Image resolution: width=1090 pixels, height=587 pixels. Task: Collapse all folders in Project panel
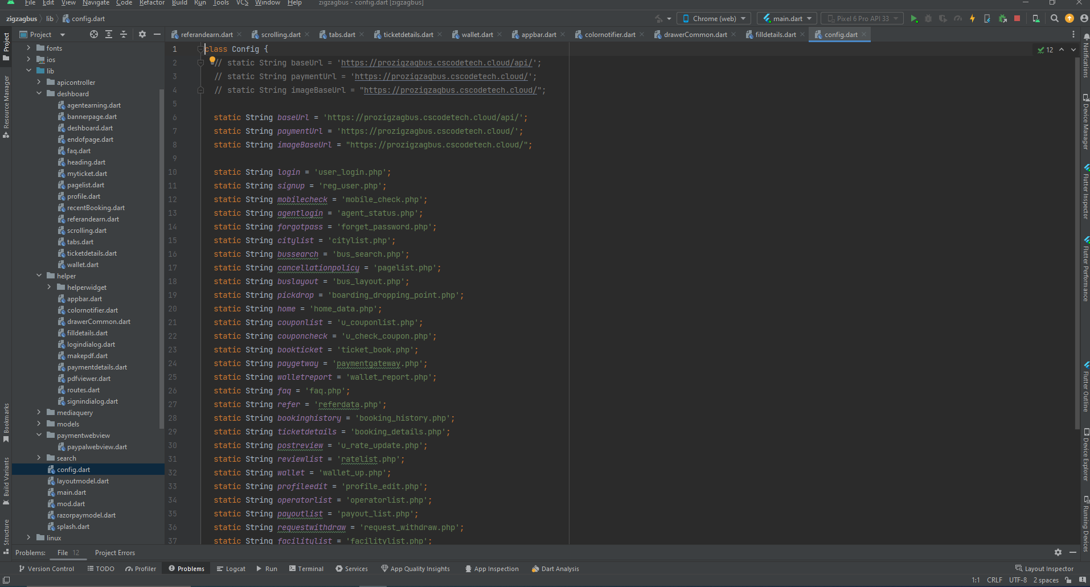pos(124,35)
